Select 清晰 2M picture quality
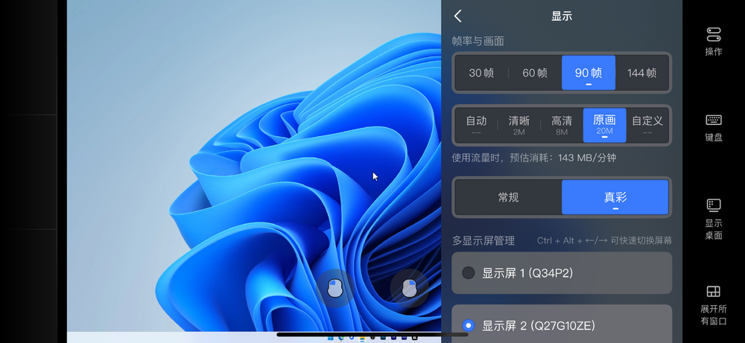The width and height of the screenshot is (745, 343). 519,124
